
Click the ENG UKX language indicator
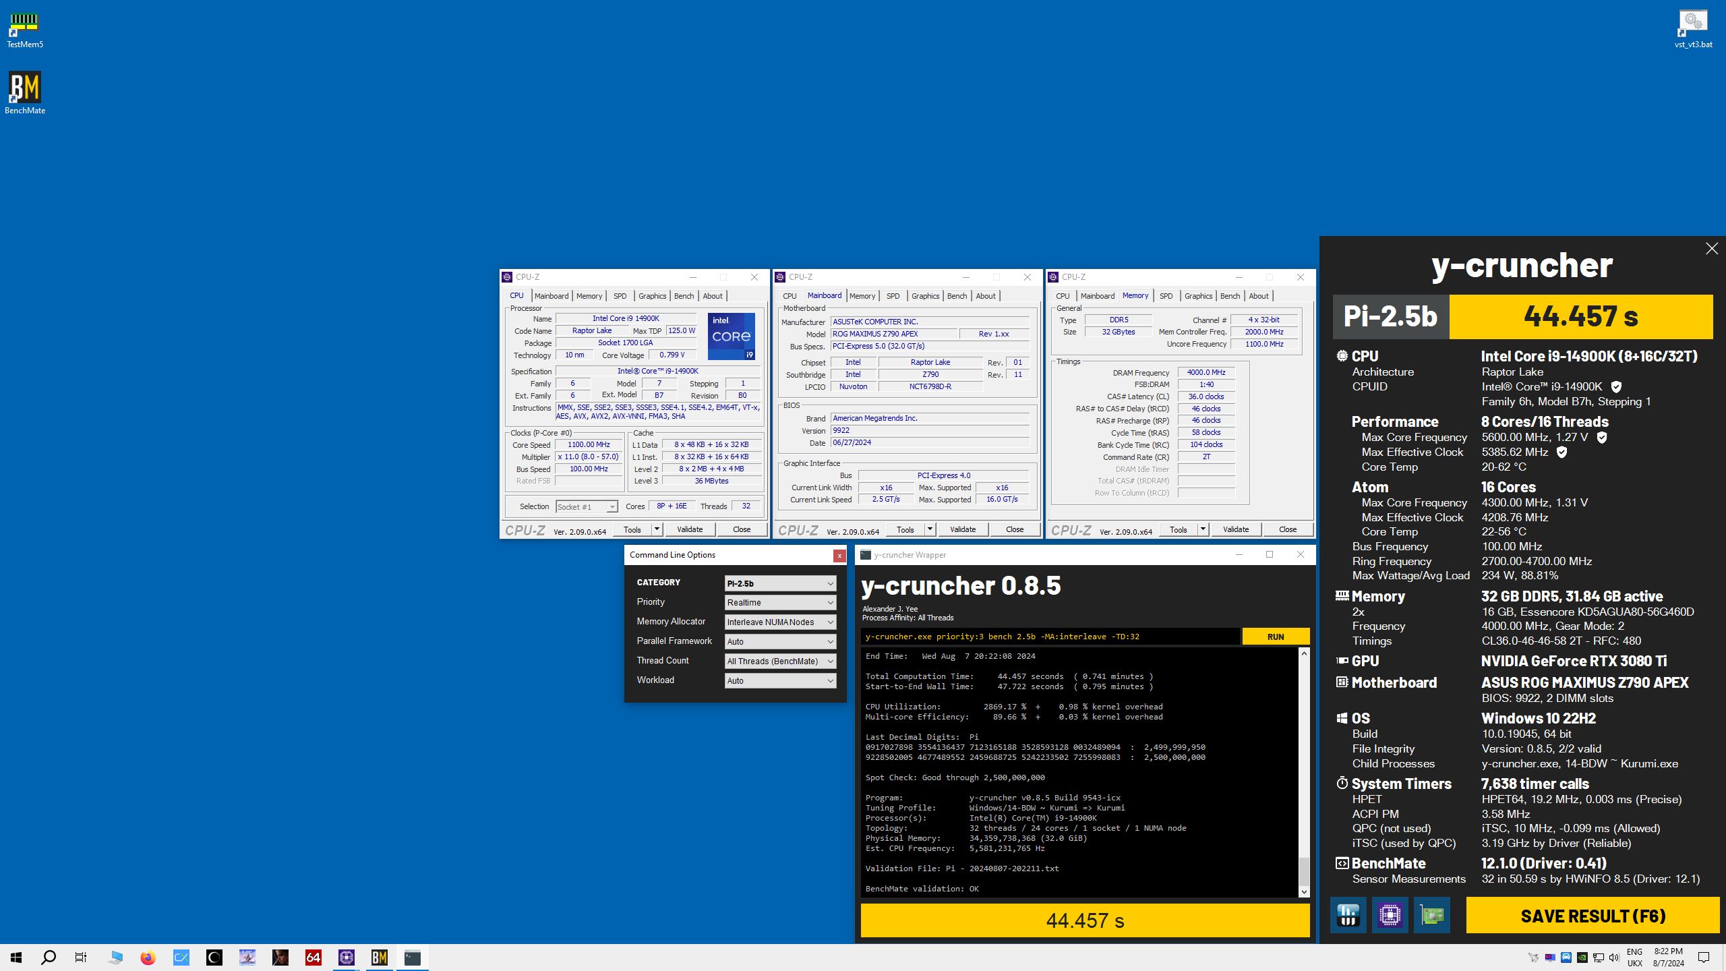tap(1634, 958)
